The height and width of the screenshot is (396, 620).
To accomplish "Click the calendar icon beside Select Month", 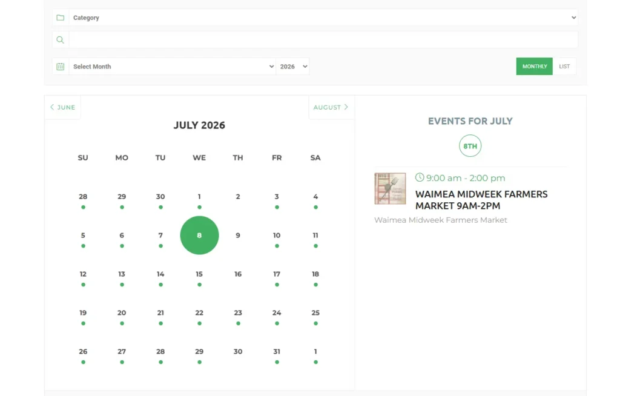I will [60, 67].
